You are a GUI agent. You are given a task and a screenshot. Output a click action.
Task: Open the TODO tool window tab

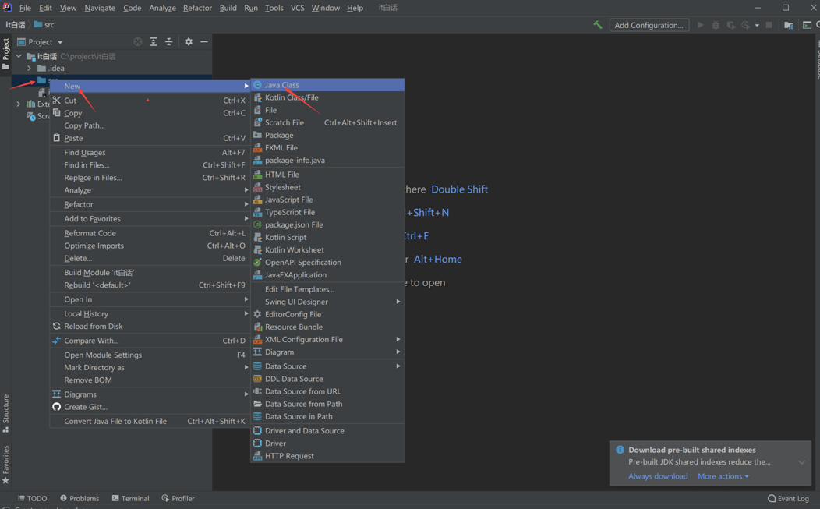(33, 498)
